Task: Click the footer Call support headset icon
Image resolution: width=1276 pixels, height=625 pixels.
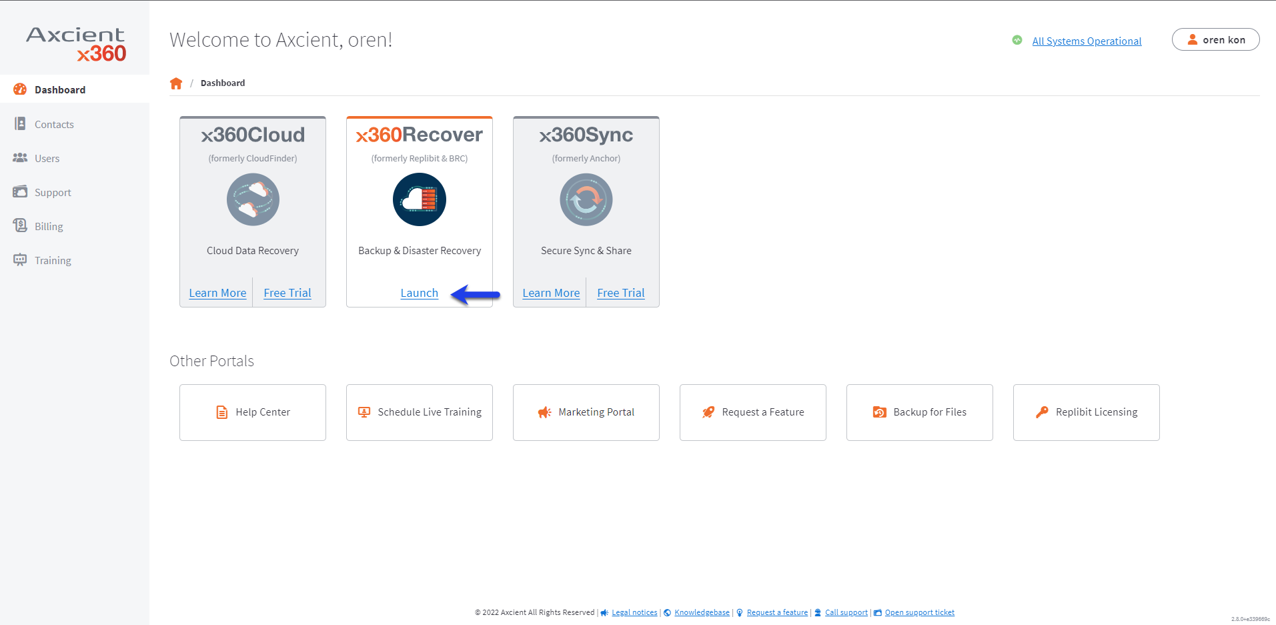Action: pyautogui.click(x=818, y=613)
